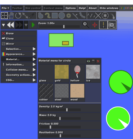Expand the Selection submenu
133x139 pixels.
[x=19, y=49]
